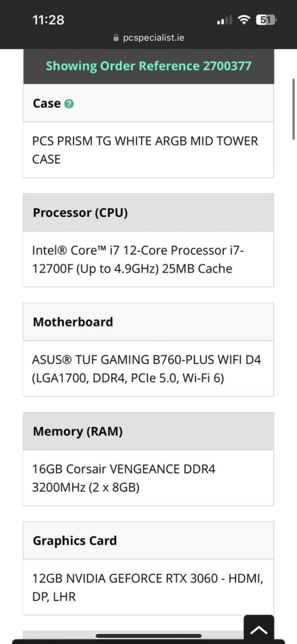Viewport: 297px width, 644px height.
Task: Tap the 11:28 clock in status bar
Action: tap(48, 20)
